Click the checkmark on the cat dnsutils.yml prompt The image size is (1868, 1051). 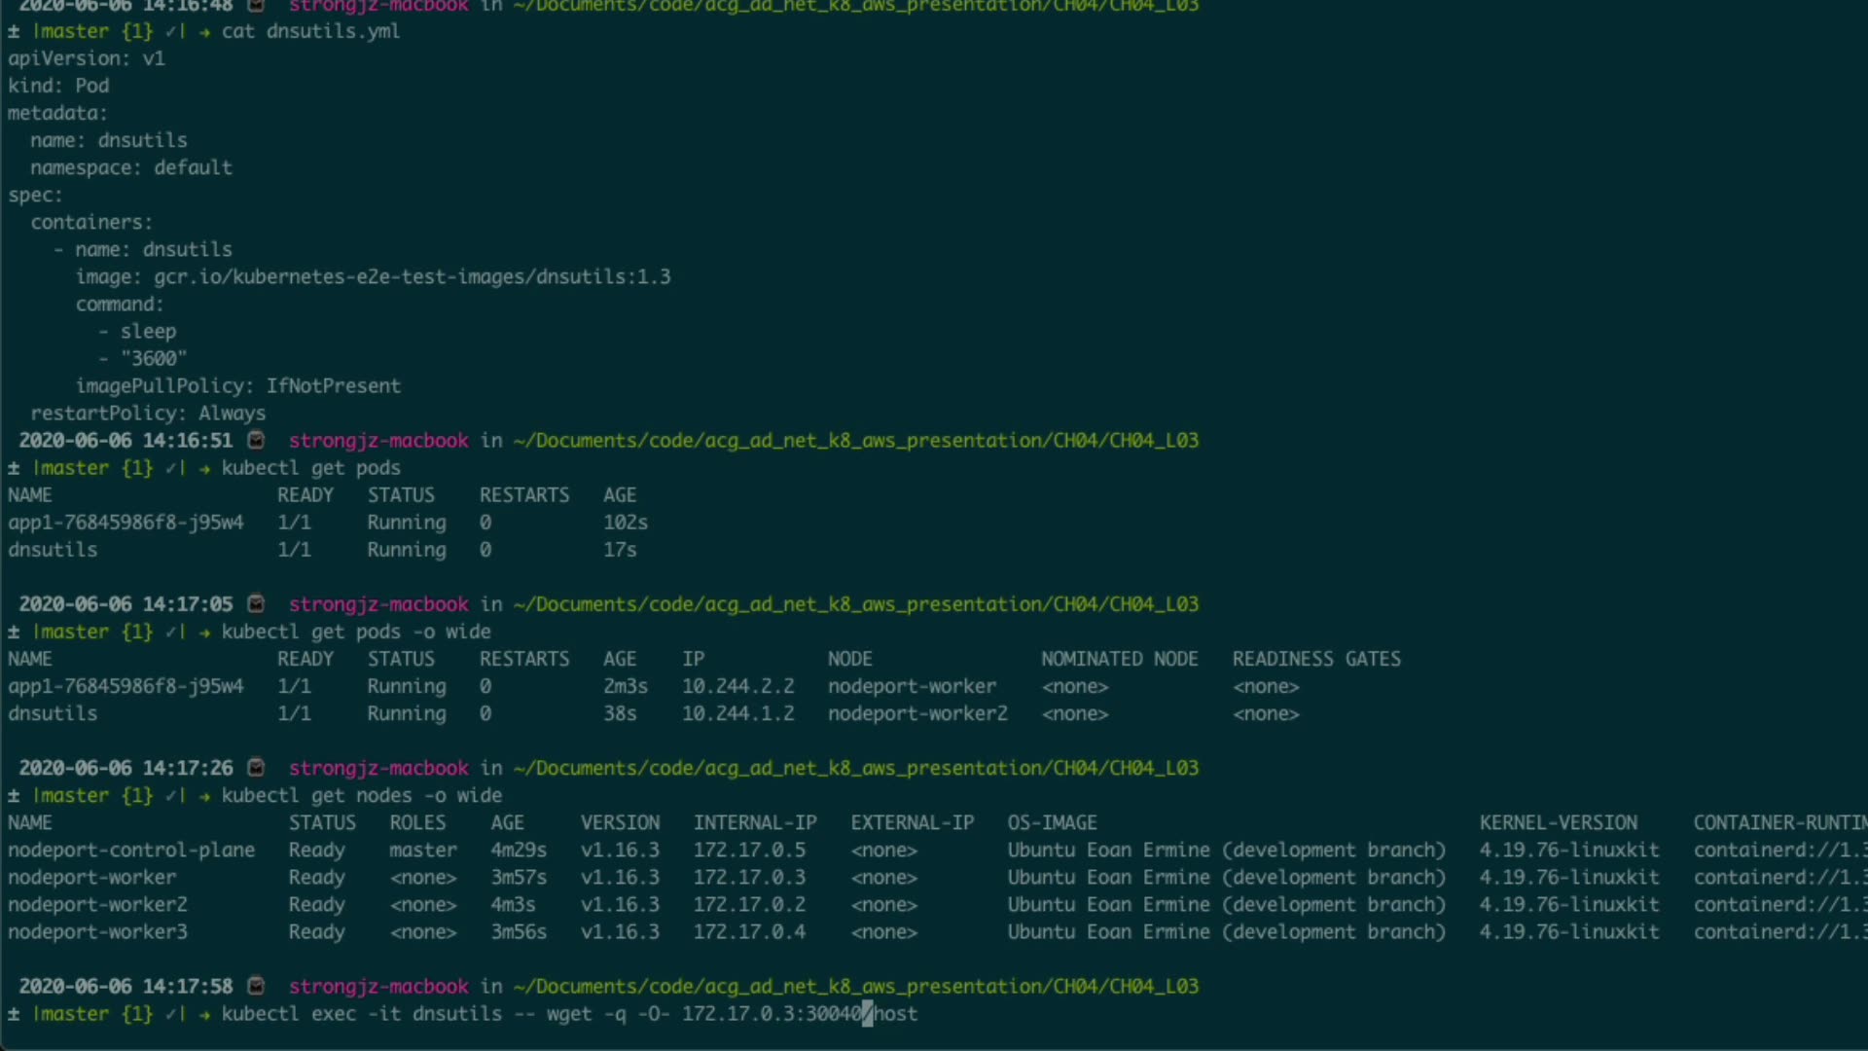click(170, 31)
